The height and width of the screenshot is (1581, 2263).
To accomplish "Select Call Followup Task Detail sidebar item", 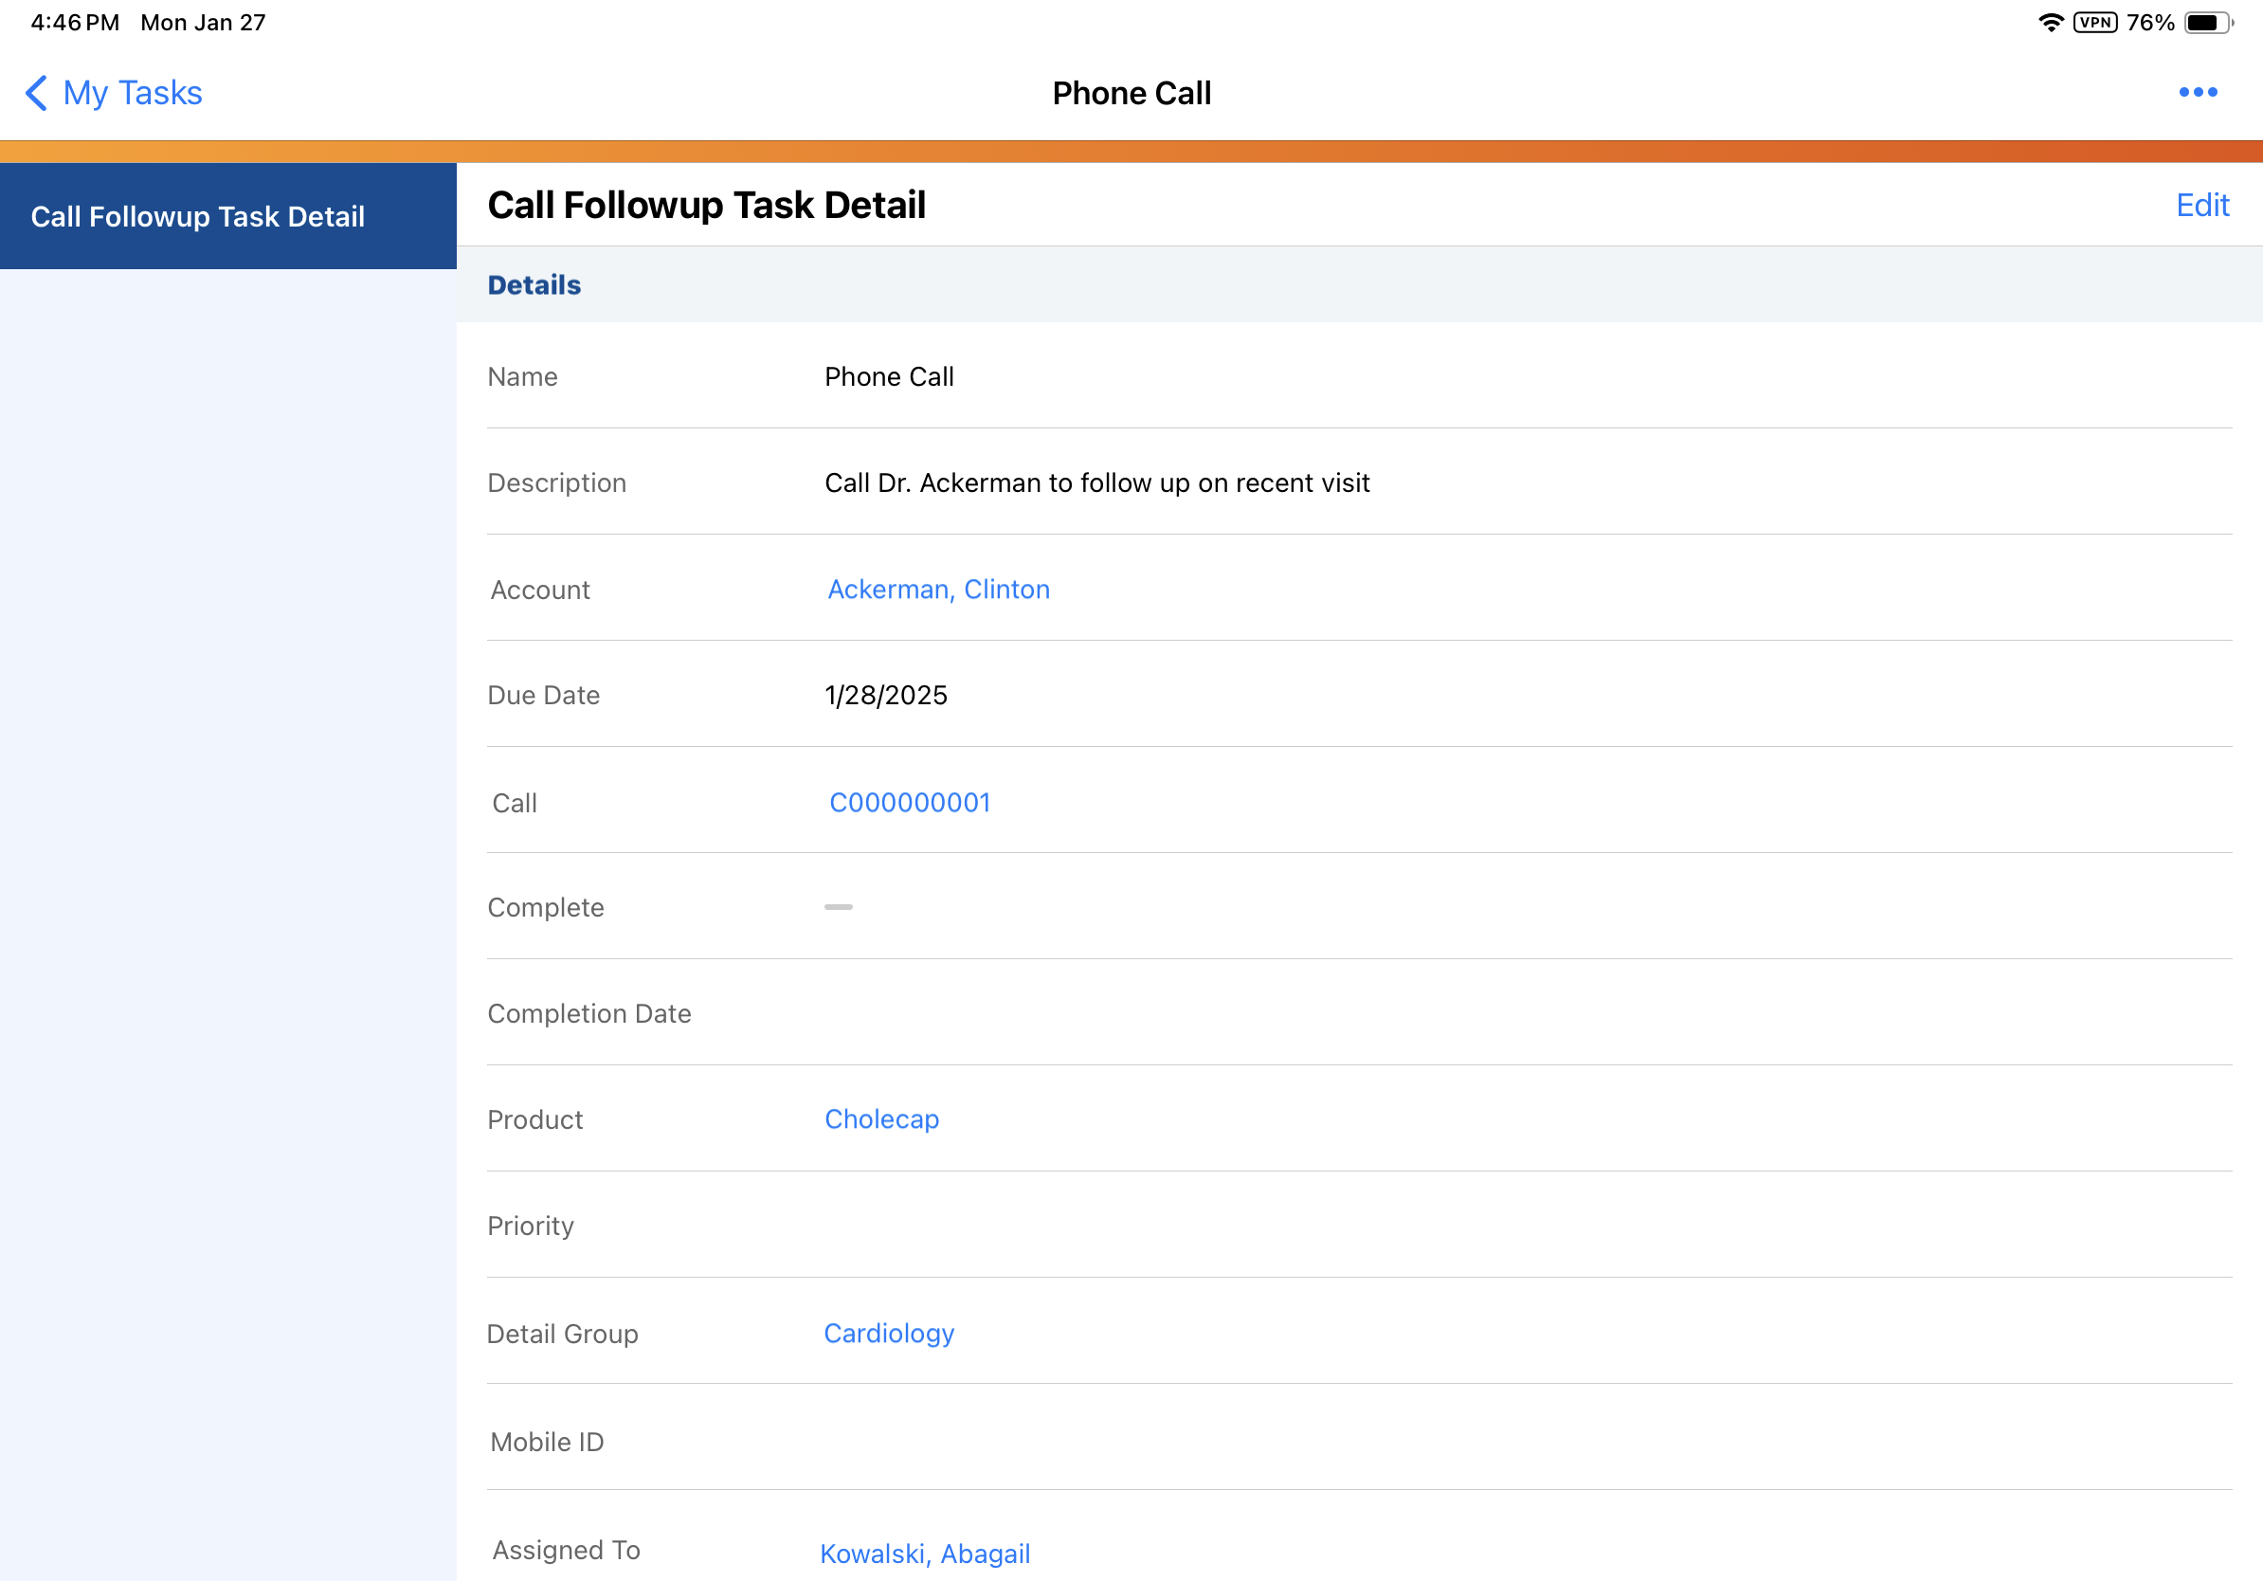I will tap(227, 216).
